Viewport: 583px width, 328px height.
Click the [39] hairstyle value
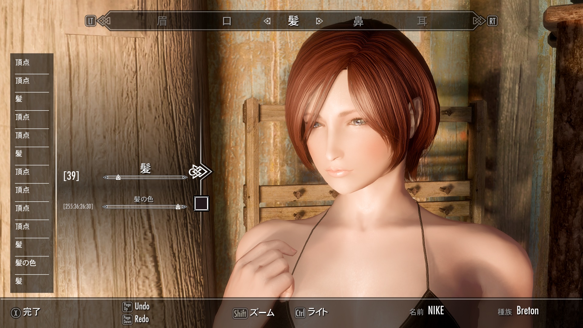click(x=71, y=176)
